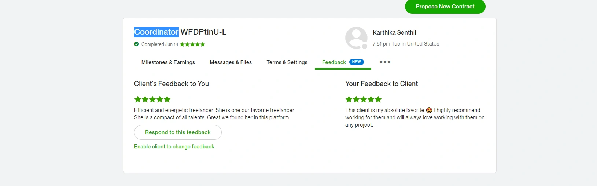Click the highlighted Coordinator contract title
This screenshot has width=597, height=186.
click(x=156, y=32)
